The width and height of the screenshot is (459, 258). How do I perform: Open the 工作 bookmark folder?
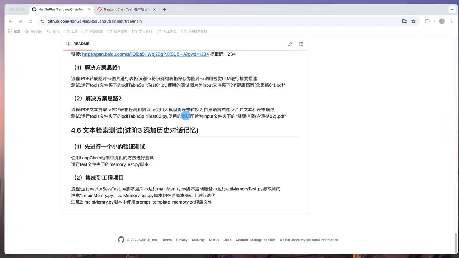tap(71, 31)
